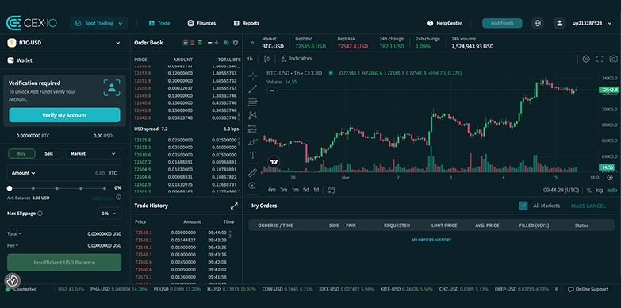Open the Wallet panel

tap(20, 60)
